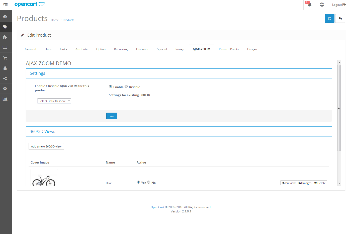Open the Catalog tags sidebar icon
Image resolution: width=350 pixels, height=234 pixels.
tap(5, 27)
